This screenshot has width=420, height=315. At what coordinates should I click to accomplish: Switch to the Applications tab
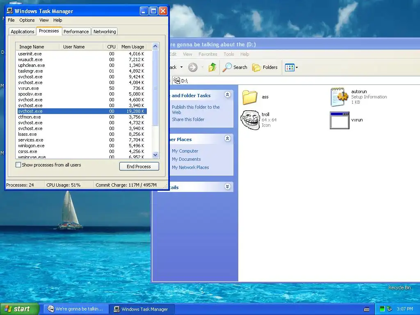(23, 31)
